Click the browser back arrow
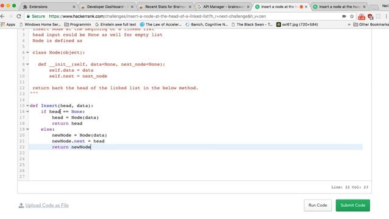Viewport: 389px width, 219px height. [x=2, y=16]
